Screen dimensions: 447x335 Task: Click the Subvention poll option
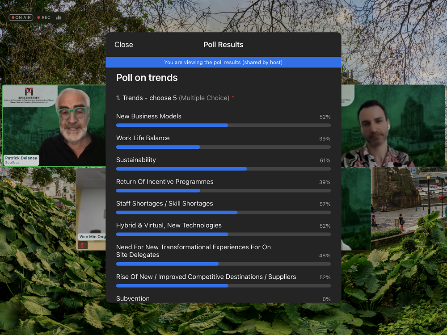[133, 298]
